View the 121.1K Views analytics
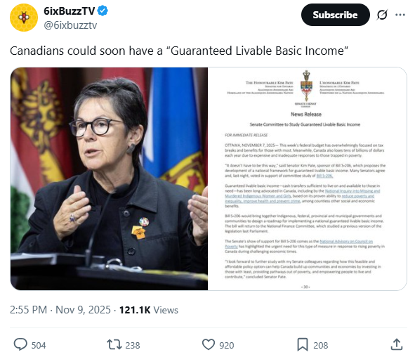Viewport: 415px width, 357px height. (x=149, y=310)
